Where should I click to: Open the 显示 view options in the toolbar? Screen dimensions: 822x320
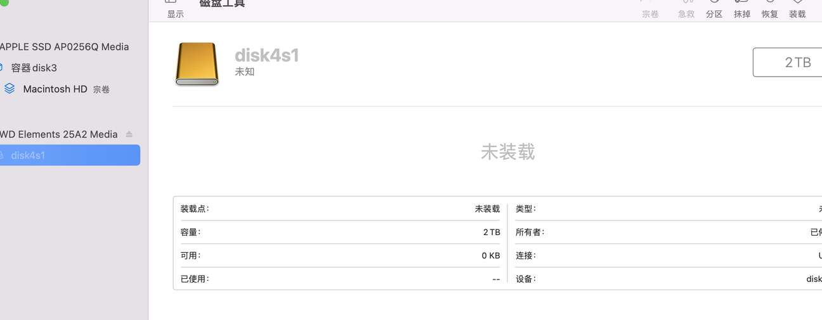coord(175,10)
